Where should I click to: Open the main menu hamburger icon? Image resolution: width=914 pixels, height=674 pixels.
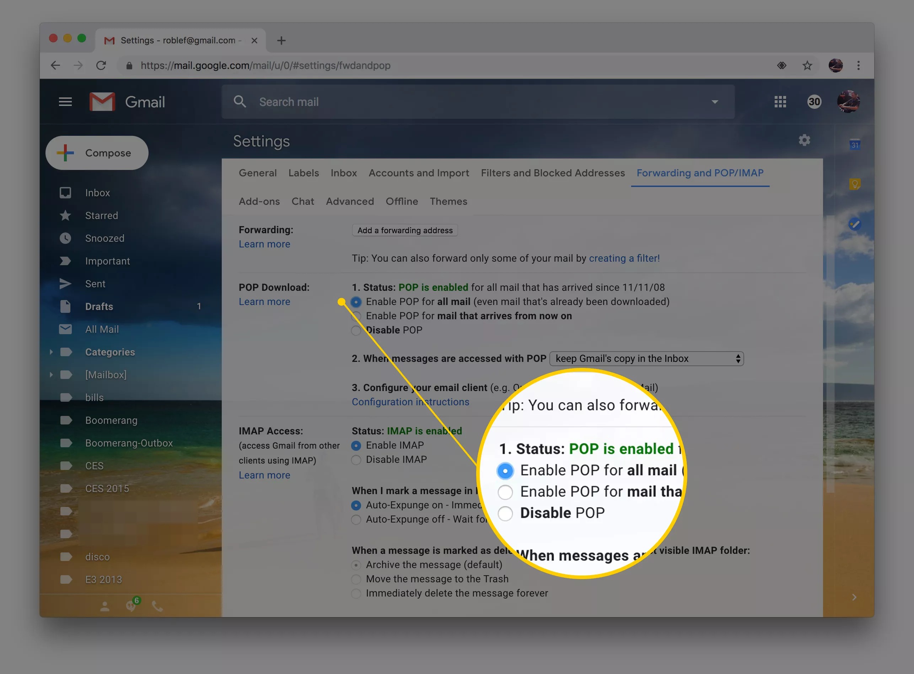[x=65, y=102]
